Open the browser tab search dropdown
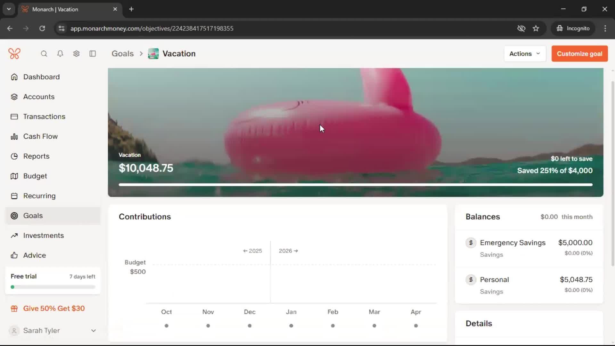This screenshot has height=346, width=615. [9, 9]
